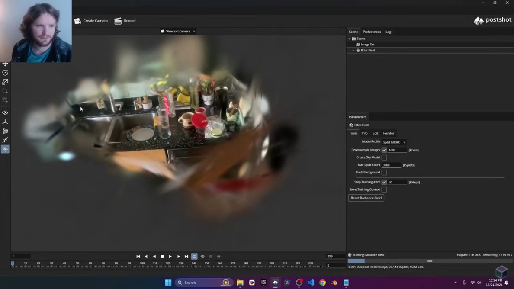
Task: Open the Model Profile dropdown
Action: coord(394,142)
